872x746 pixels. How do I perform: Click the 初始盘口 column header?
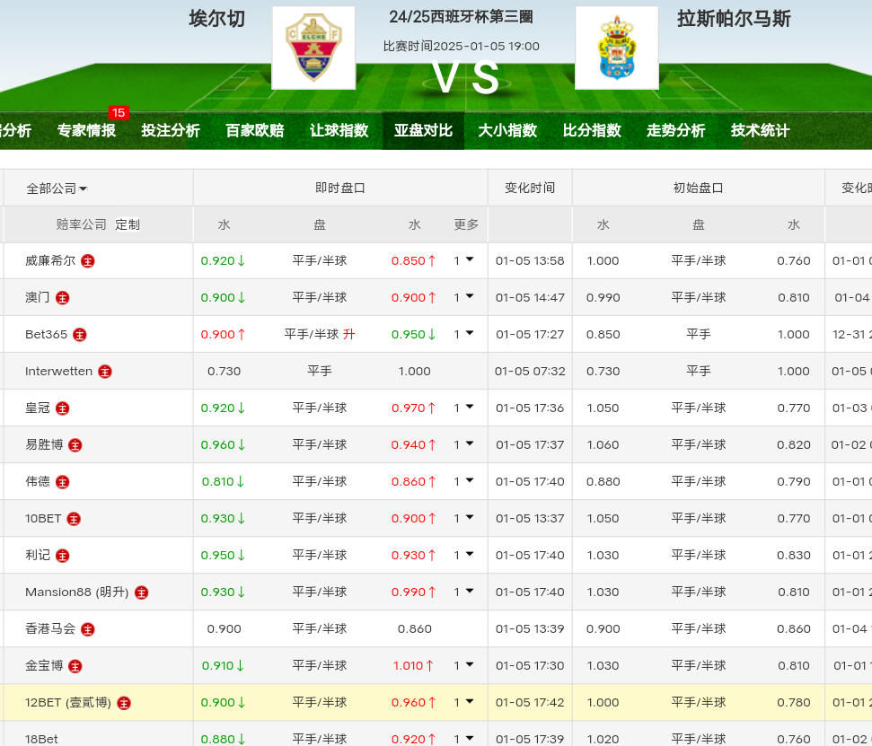pyautogui.click(x=699, y=188)
